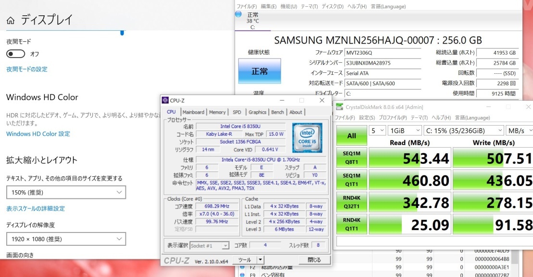Click the CPU name Intel Core i5 8350U
The width and height of the screenshot is (533, 277).
click(240, 126)
